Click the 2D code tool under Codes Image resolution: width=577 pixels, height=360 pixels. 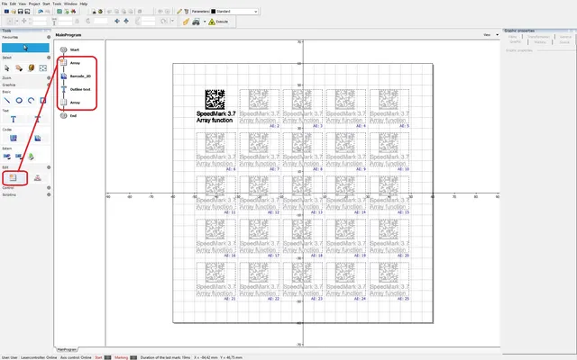pyautogui.click(x=13, y=138)
